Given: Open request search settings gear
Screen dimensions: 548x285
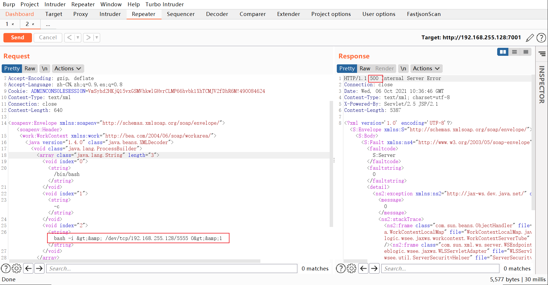Looking at the screenshot, I should click(17, 268).
